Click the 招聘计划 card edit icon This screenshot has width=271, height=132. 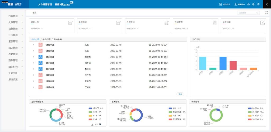click(70, 23)
